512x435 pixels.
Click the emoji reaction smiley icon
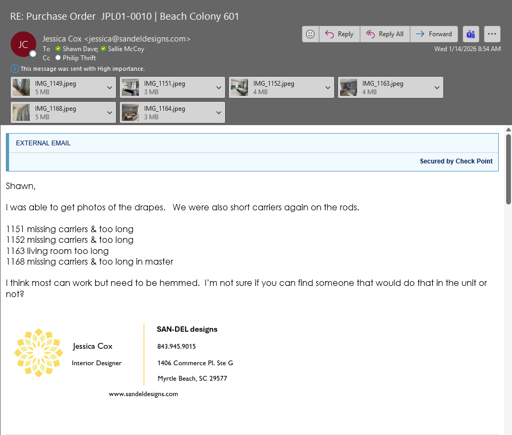pos(310,34)
